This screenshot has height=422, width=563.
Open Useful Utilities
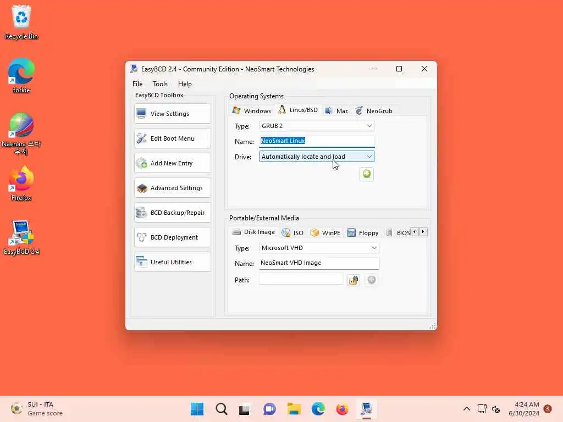172,262
